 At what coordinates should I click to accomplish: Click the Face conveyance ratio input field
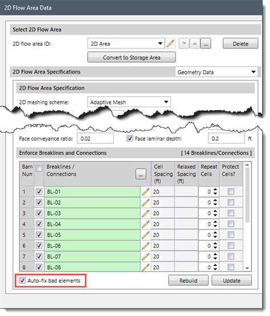tap(95, 139)
